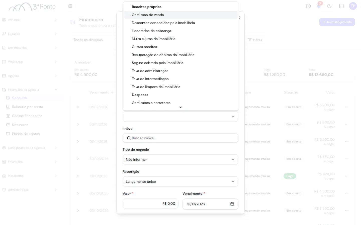
Task: Toggle dark mode moon icon
Action: point(329,6)
